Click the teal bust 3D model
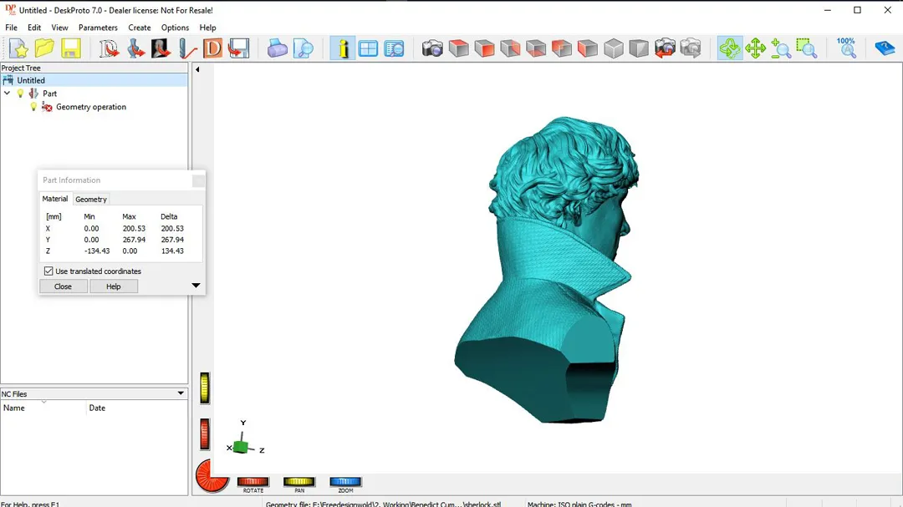This screenshot has width=903, height=507. coord(547,271)
